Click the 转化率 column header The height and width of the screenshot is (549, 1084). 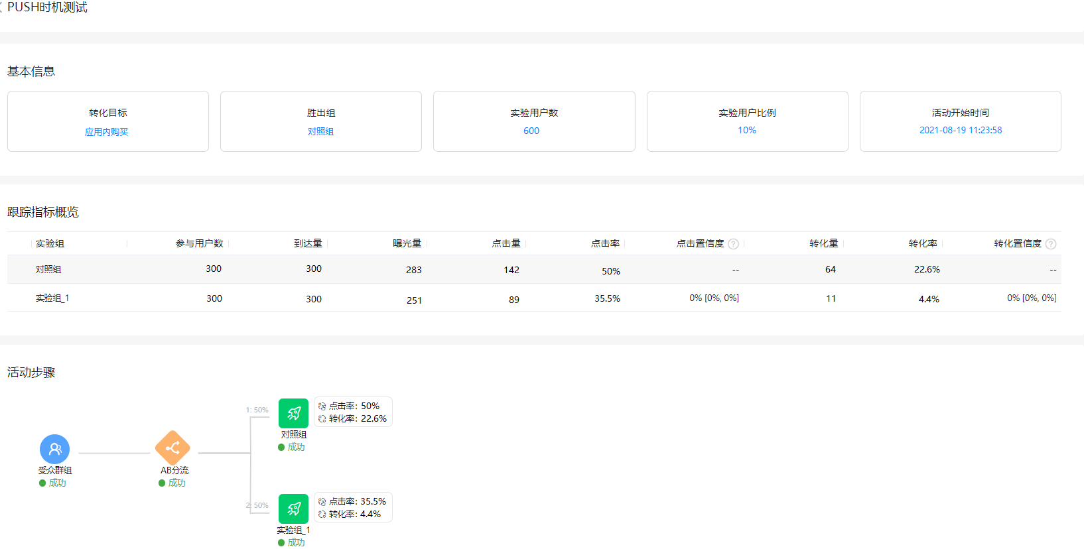(923, 243)
